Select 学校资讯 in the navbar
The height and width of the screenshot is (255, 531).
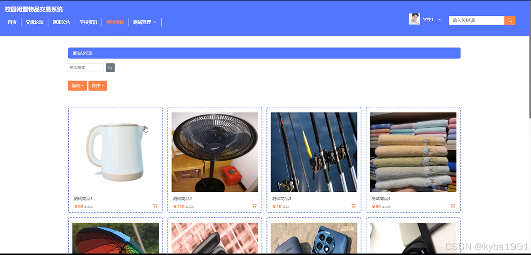[x=88, y=22]
